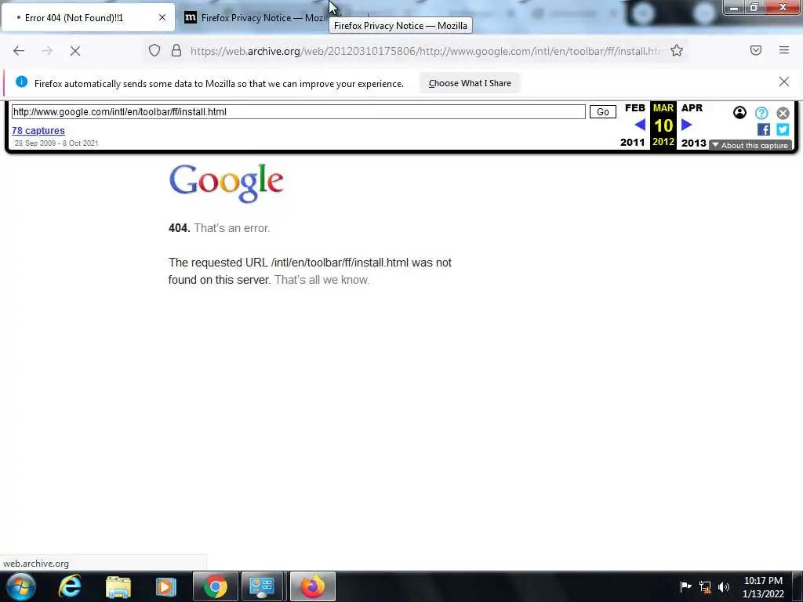The width and height of the screenshot is (803, 602).
Task: Jump to next capture in APR
Action: [687, 125]
